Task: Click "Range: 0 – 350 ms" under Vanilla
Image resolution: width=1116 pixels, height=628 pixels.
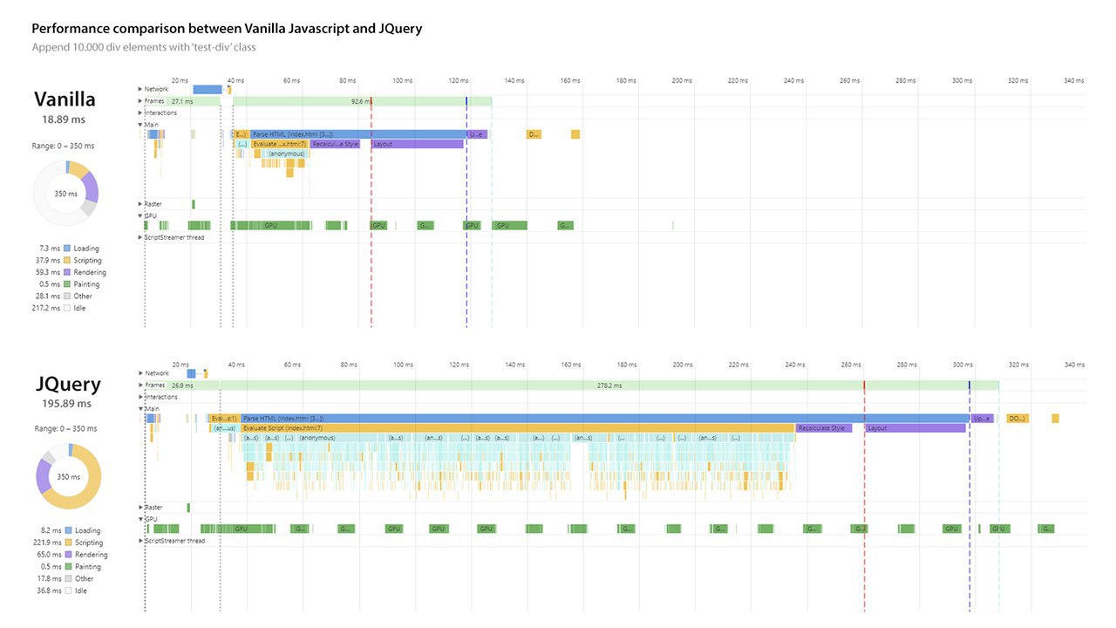Action: pos(65,146)
